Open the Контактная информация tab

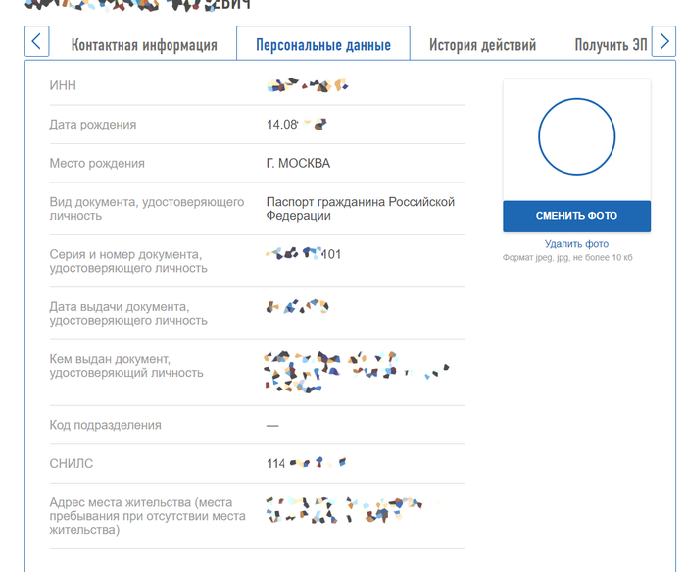144,45
